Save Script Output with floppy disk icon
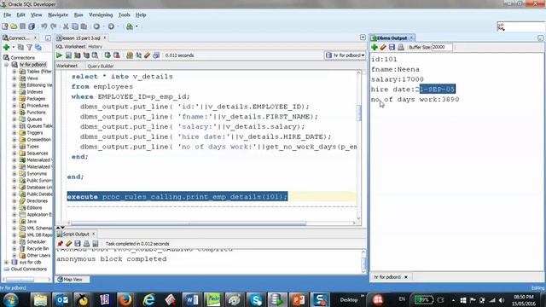 [78, 244]
